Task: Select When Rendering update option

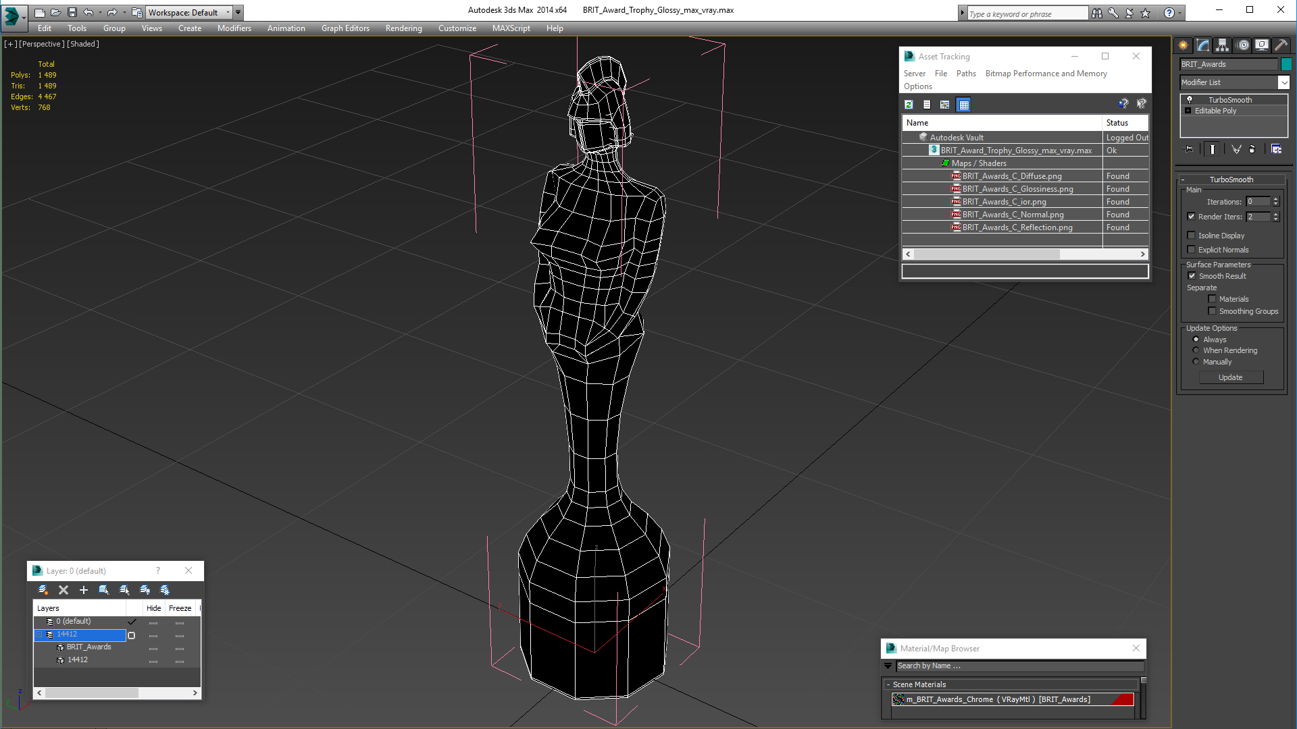Action: tap(1196, 350)
